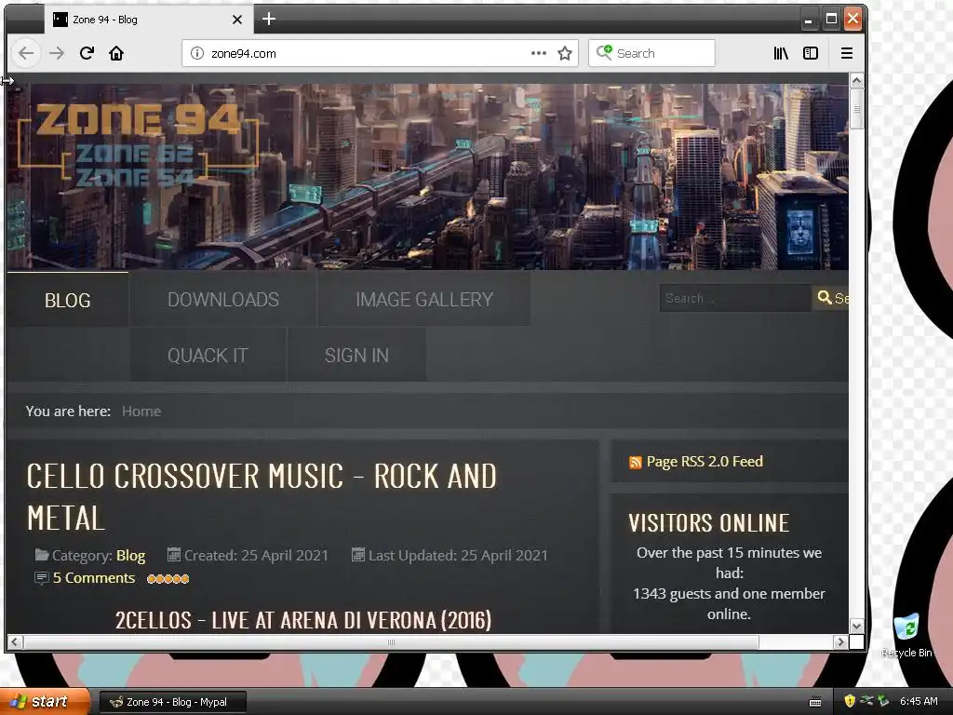
Task: Open the BLOG menu item
Action: coord(67,300)
